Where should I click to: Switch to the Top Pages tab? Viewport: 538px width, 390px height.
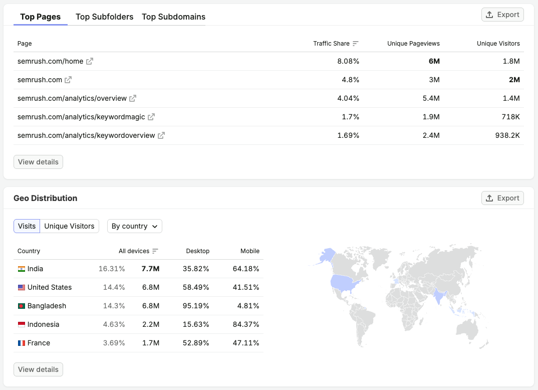[x=41, y=17]
